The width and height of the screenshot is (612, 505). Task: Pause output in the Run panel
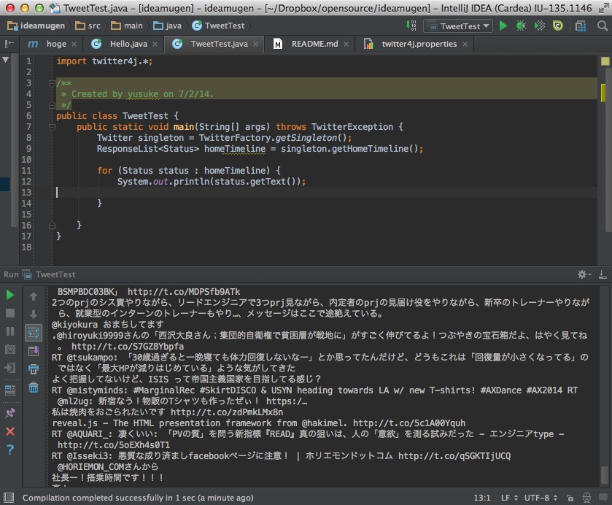[10, 331]
